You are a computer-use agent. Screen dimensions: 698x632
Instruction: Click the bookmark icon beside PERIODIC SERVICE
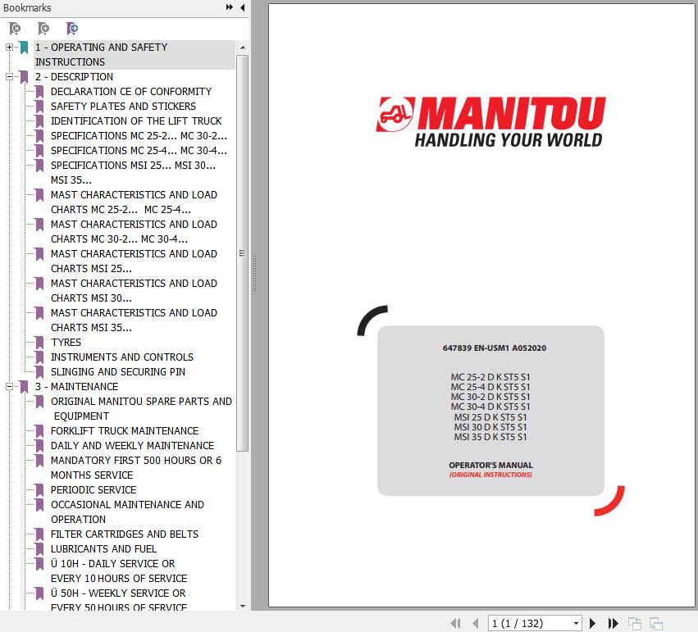coord(39,490)
